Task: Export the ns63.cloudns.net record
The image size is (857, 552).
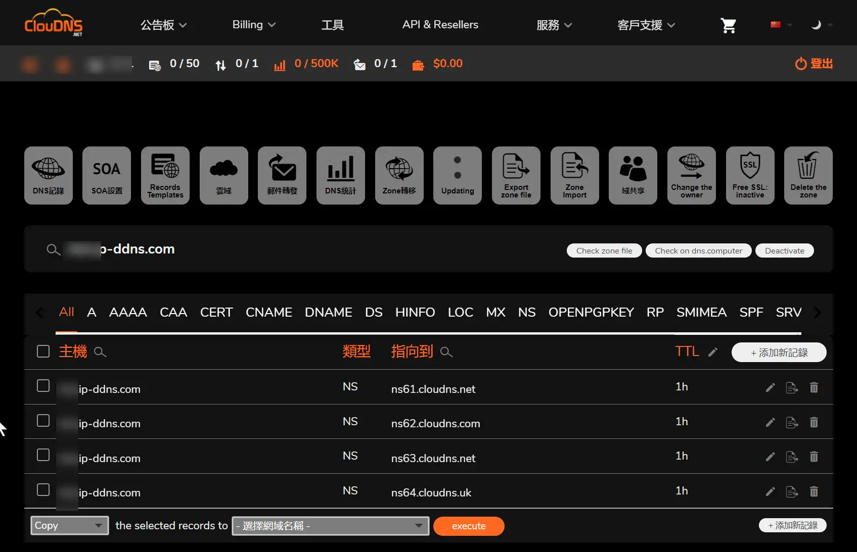Action: click(x=792, y=457)
